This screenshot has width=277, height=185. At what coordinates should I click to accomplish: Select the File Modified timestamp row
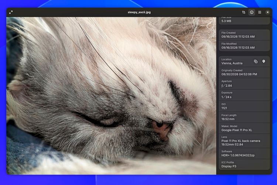[244, 46]
